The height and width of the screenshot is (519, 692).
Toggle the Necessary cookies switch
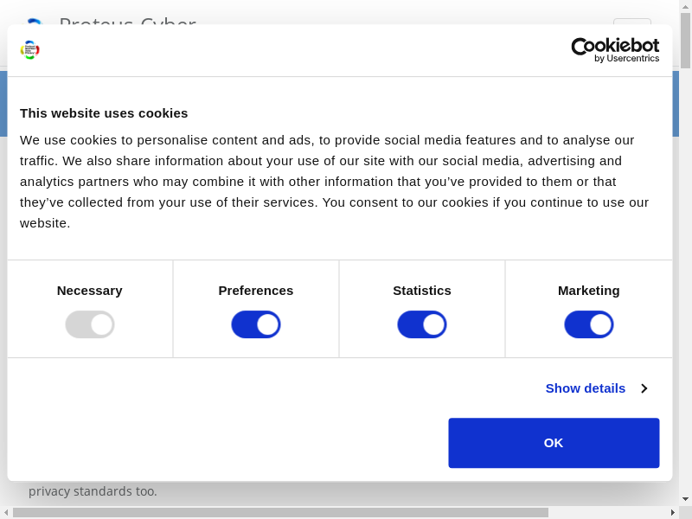coord(90,324)
